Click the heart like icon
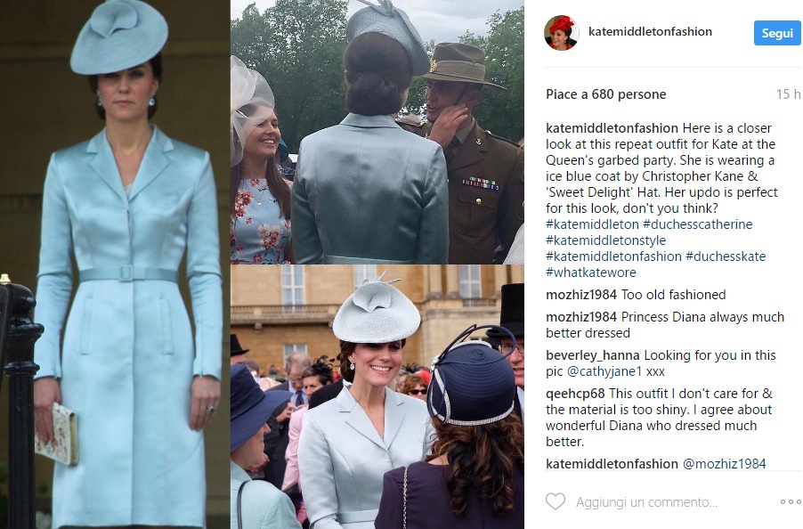Viewport: 803px width, 529px height. click(x=556, y=501)
